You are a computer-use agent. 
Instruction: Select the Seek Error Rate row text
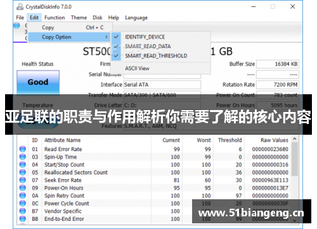63,180
